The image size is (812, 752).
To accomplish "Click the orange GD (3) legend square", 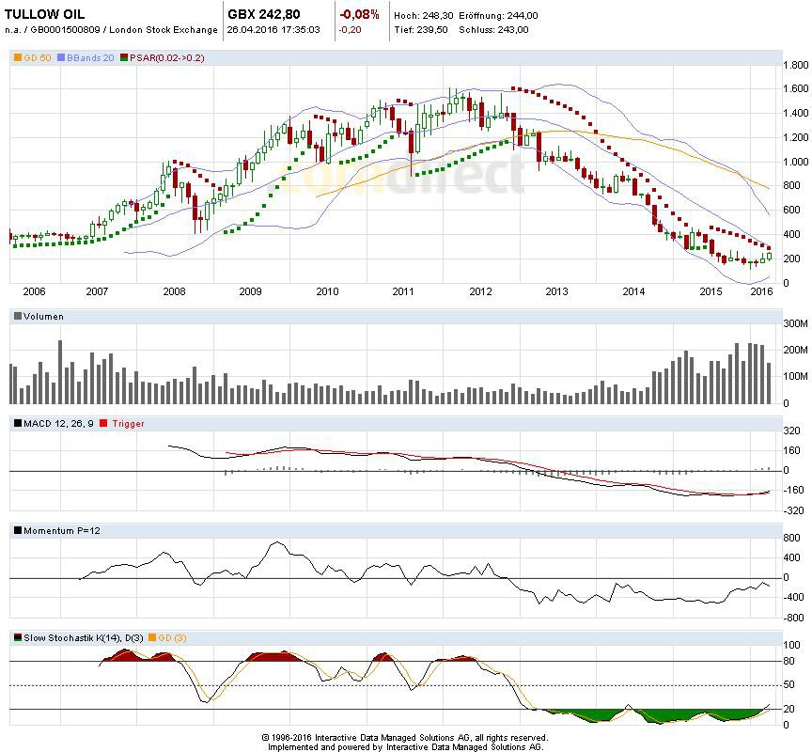I will (x=152, y=638).
